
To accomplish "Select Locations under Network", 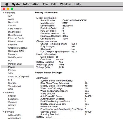I will tap(13, 99).
